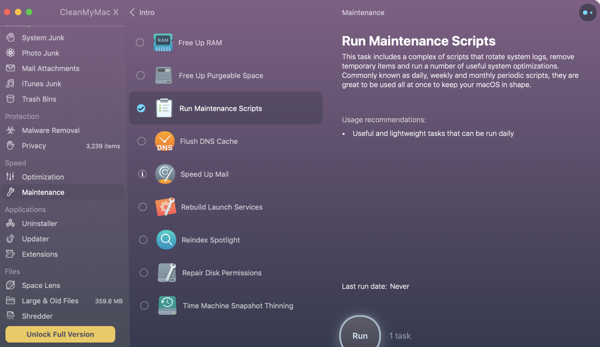The height and width of the screenshot is (347, 600).
Task: Open the Large & Old Files label
Action: click(x=50, y=301)
